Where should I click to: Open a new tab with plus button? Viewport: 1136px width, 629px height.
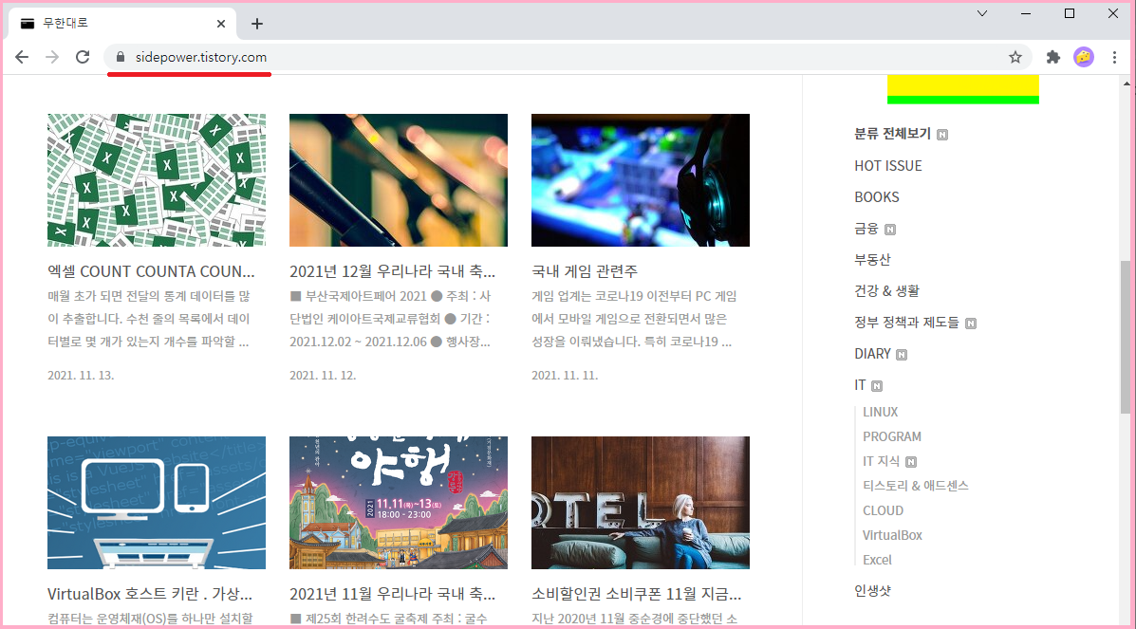point(256,24)
